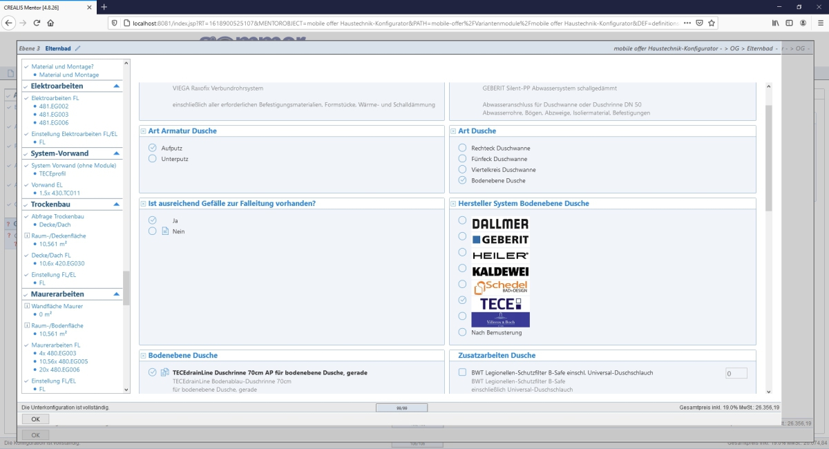Collapse the Trockenbau section arrow
Screen dimensions: 829x449
tap(117, 204)
